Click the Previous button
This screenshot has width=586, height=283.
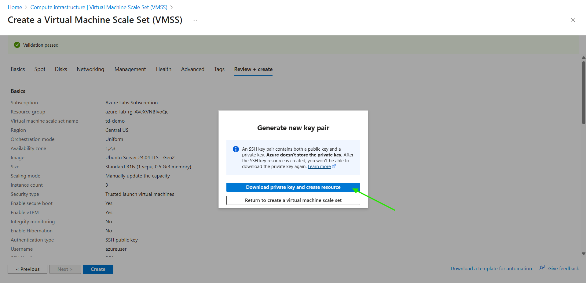tap(27, 269)
